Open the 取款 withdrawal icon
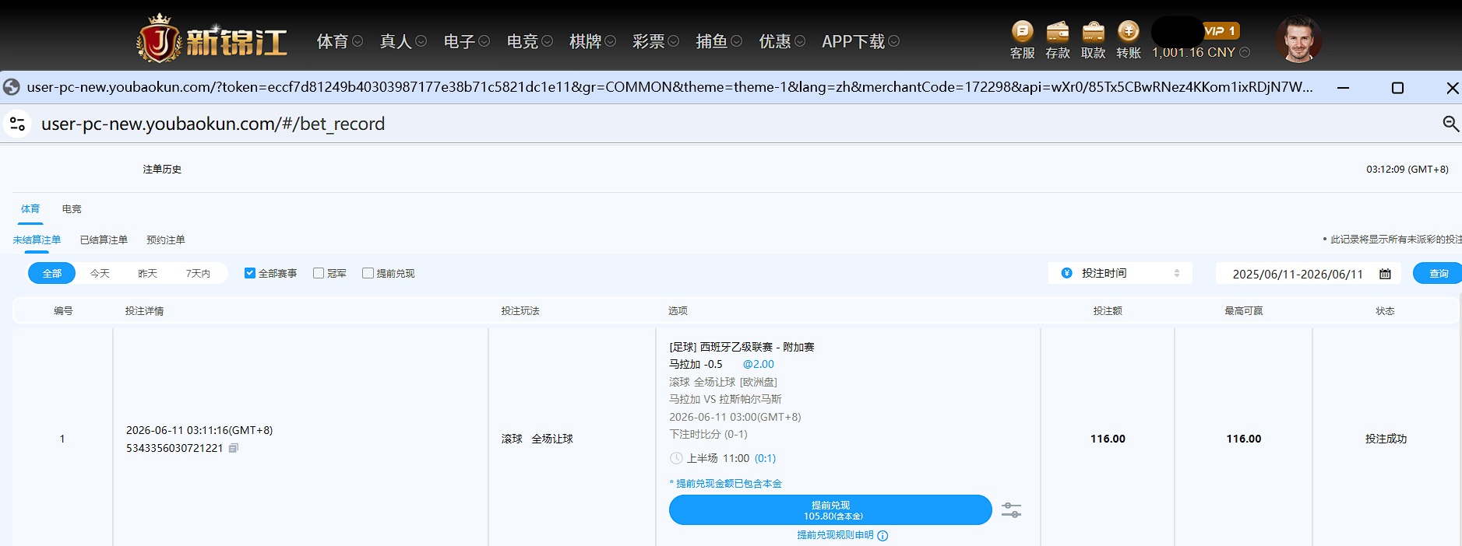The image size is (1462, 546). [x=1093, y=32]
